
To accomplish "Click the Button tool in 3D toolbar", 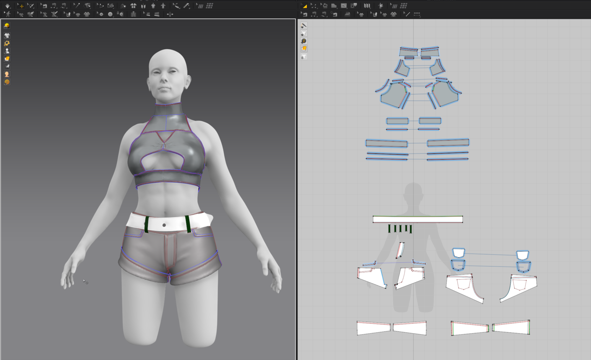I will point(110,14).
